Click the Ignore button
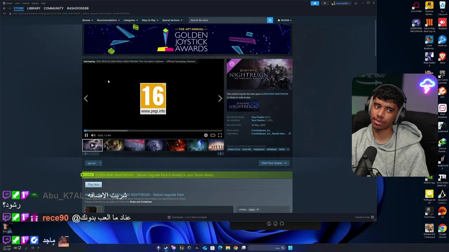The height and width of the screenshot is (252, 449). [91, 163]
